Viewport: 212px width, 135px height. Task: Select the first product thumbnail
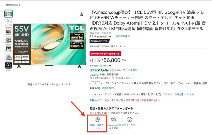click(x=9, y=14)
